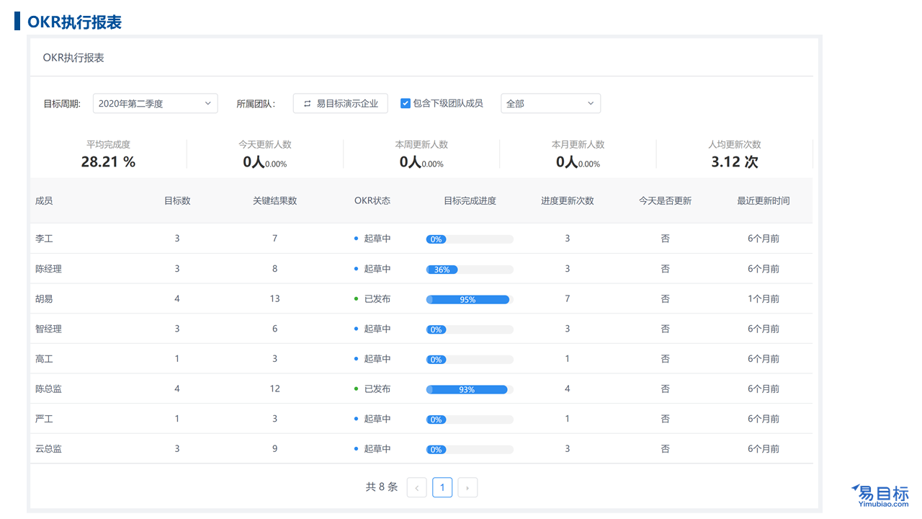The height and width of the screenshot is (519, 922).
Task: Select member 智经理 in table
Action: (48, 329)
